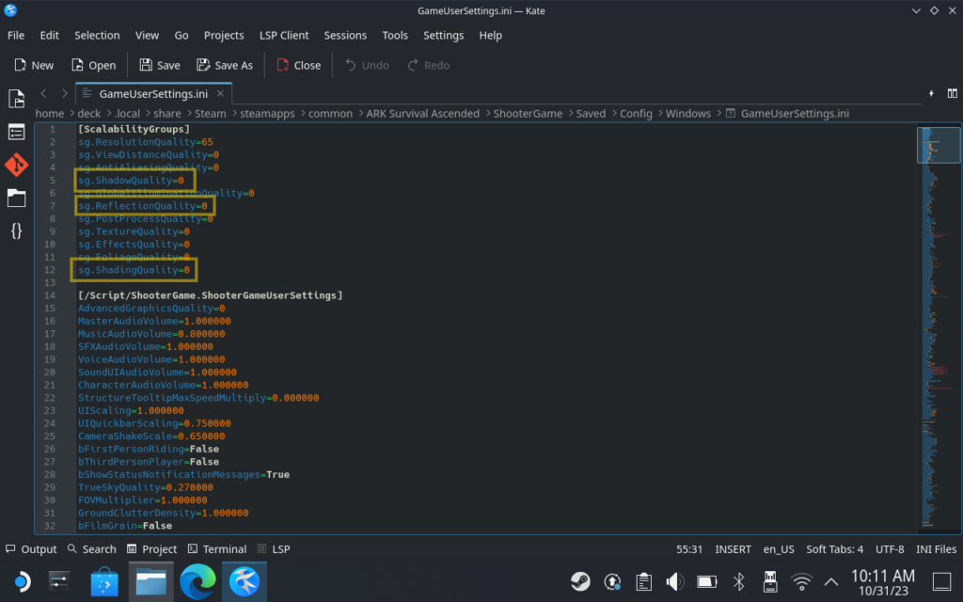The image size is (963, 602).
Task: Open the Filesystem browser sidebar icon
Action: coord(17,198)
